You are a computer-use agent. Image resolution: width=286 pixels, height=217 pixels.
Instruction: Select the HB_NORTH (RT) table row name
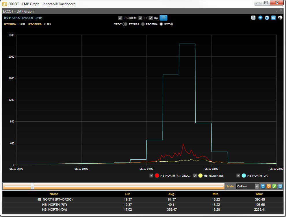55,205
